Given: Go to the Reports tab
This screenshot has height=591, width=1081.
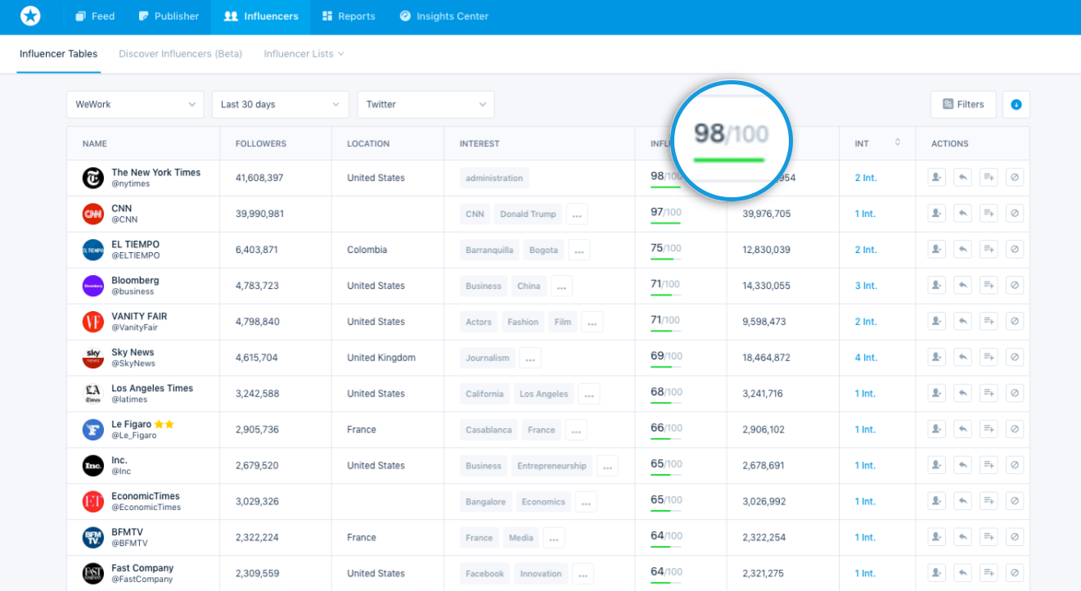Looking at the screenshot, I should (x=349, y=16).
